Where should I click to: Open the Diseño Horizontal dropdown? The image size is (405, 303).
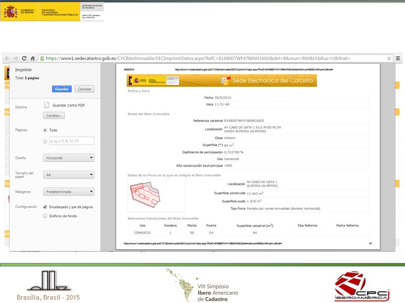[x=69, y=158]
